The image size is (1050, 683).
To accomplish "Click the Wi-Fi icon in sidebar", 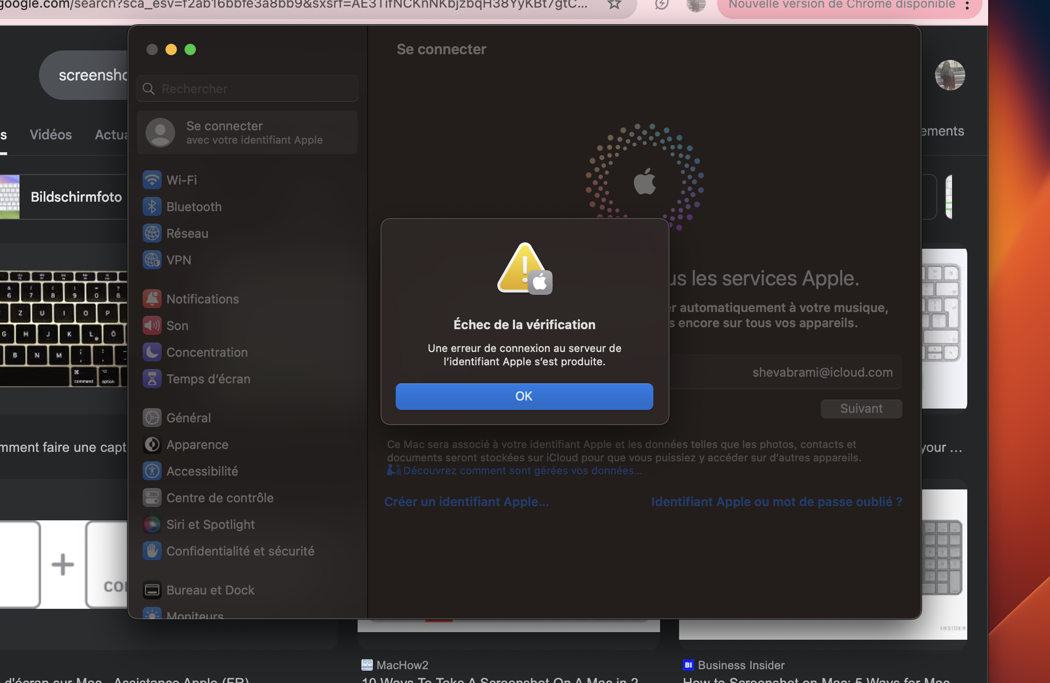I will pos(152,180).
